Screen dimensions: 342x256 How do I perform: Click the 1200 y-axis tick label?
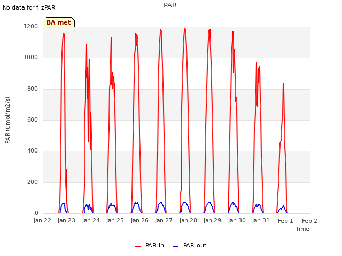(x=31, y=26)
